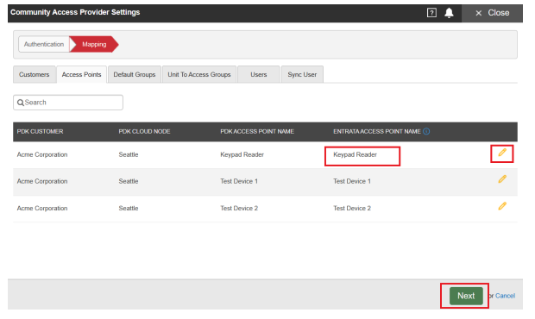Select the Users tab

(x=259, y=74)
